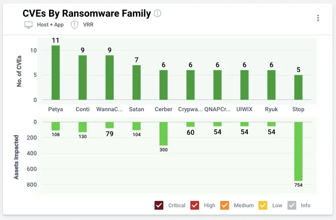Click the Cerber CVE bar
Screen dimensions: 336x220
[163, 85]
